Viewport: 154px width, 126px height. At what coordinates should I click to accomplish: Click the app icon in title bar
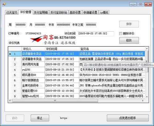pyautogui.click(x=4, y=4)
